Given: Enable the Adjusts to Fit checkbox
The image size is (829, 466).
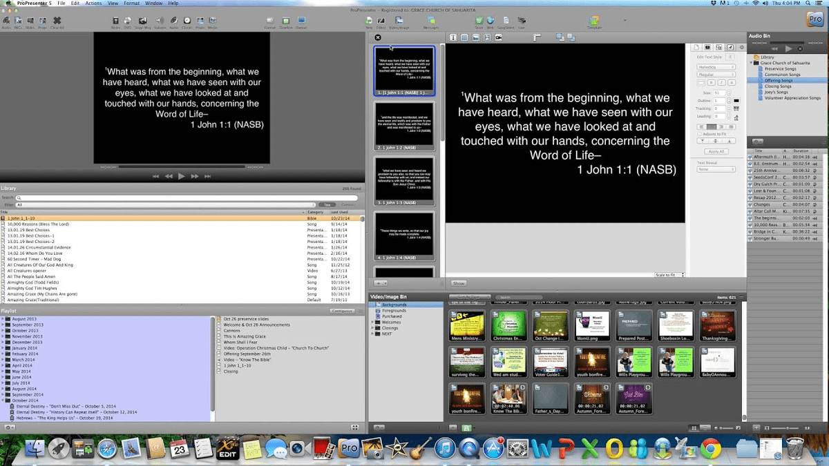Looking at the screenshot, I should [x=699, y=135].
